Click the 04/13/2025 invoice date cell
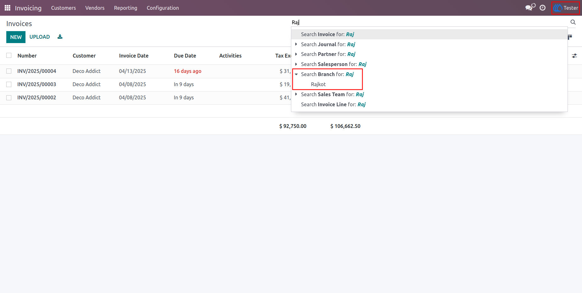 [x=132, y=71]
